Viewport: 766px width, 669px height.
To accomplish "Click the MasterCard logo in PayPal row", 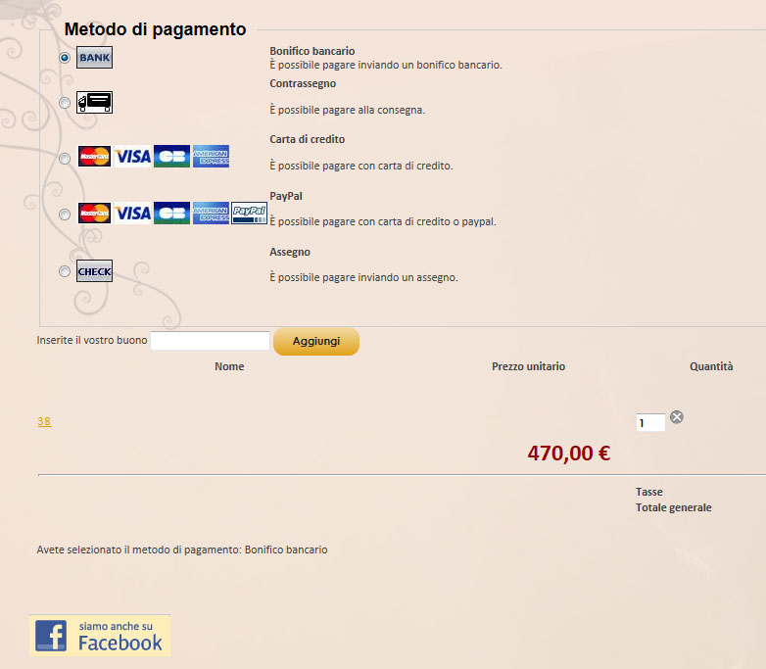I will click(x=94, y=214).
